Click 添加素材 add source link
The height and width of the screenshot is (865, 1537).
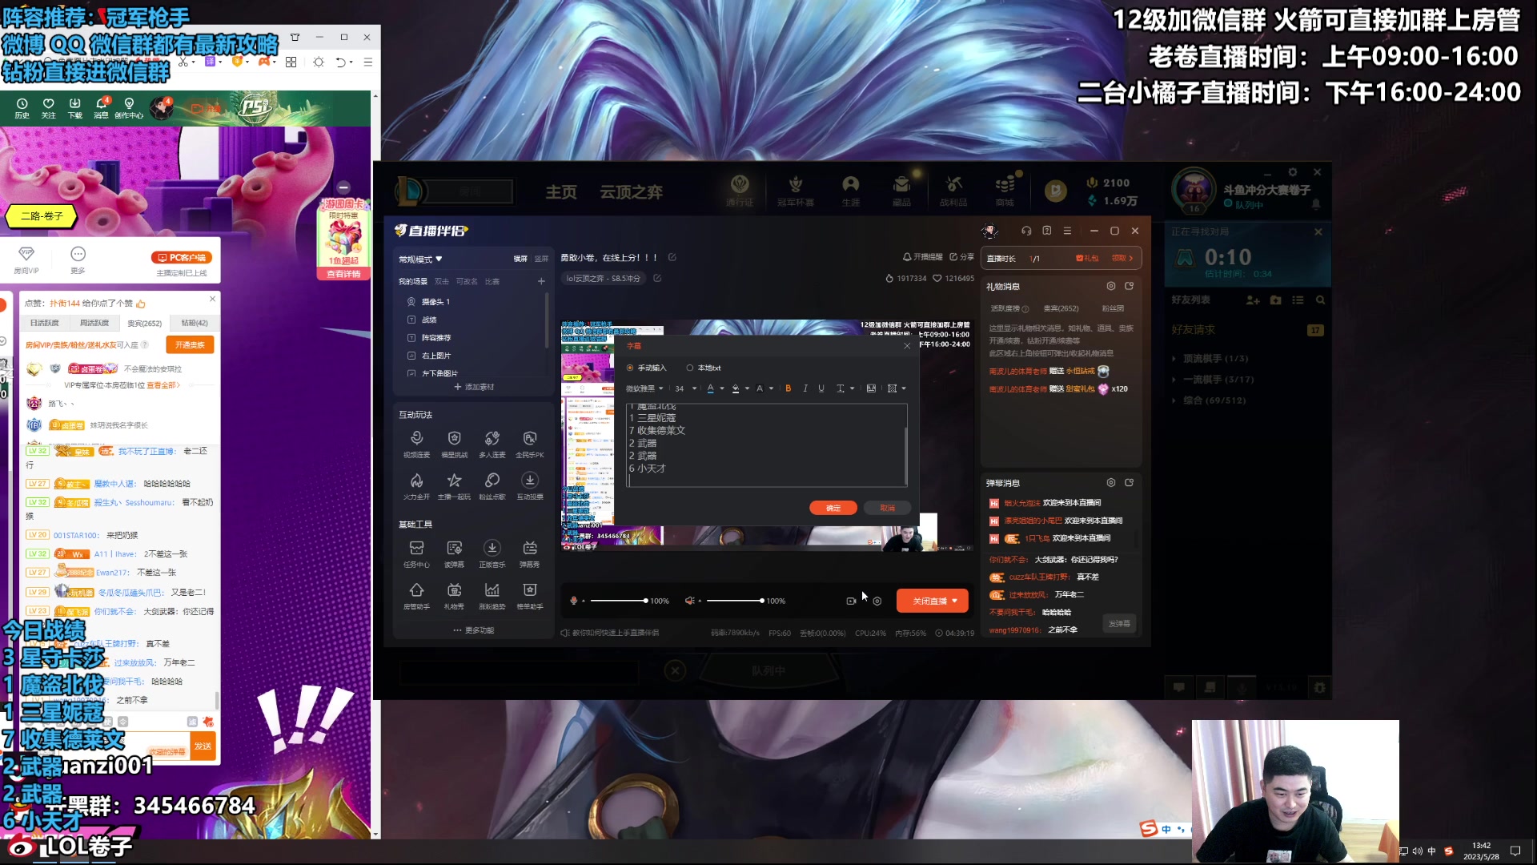(474, 387)
